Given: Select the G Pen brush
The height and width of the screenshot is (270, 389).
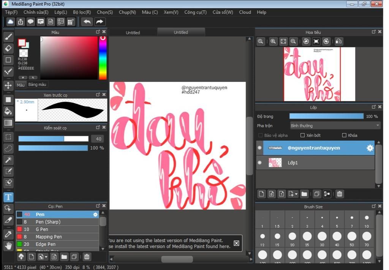Looking at the screenshot, I should tap(58, 229).
